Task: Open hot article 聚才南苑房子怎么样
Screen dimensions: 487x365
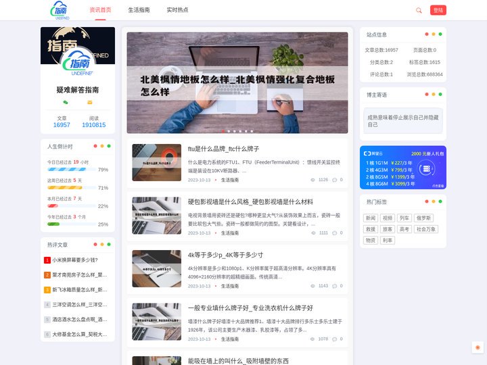Action: coord(80,275)
